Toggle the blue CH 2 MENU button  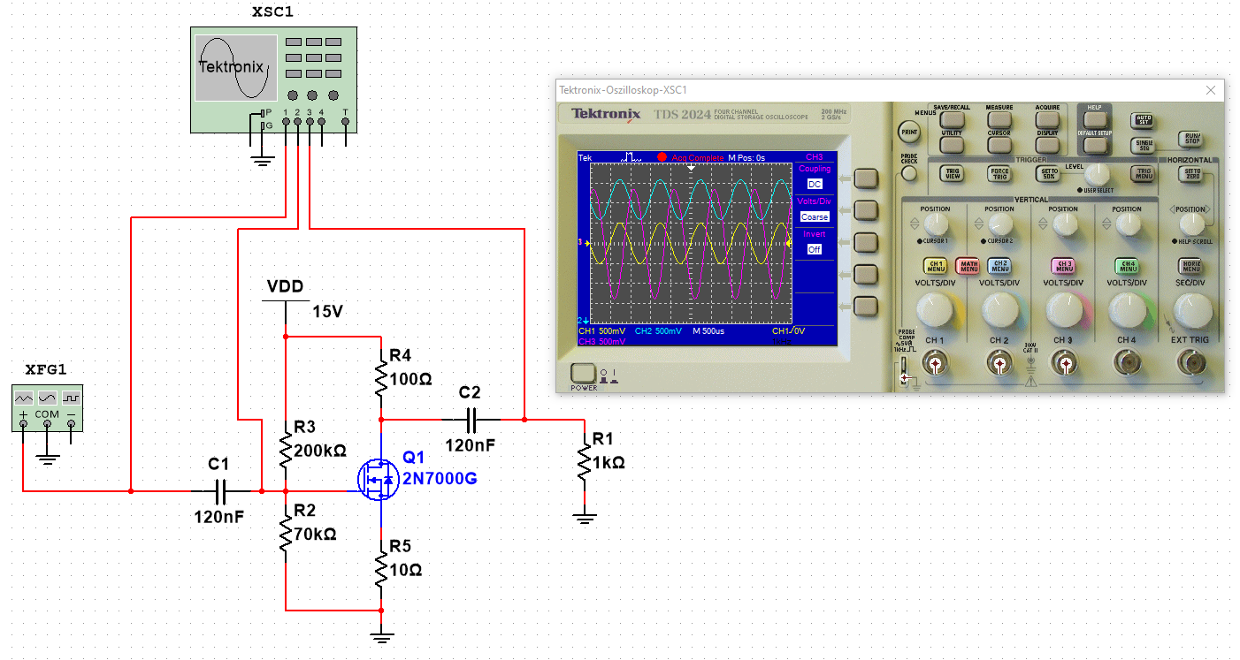[x=999, y=266]
